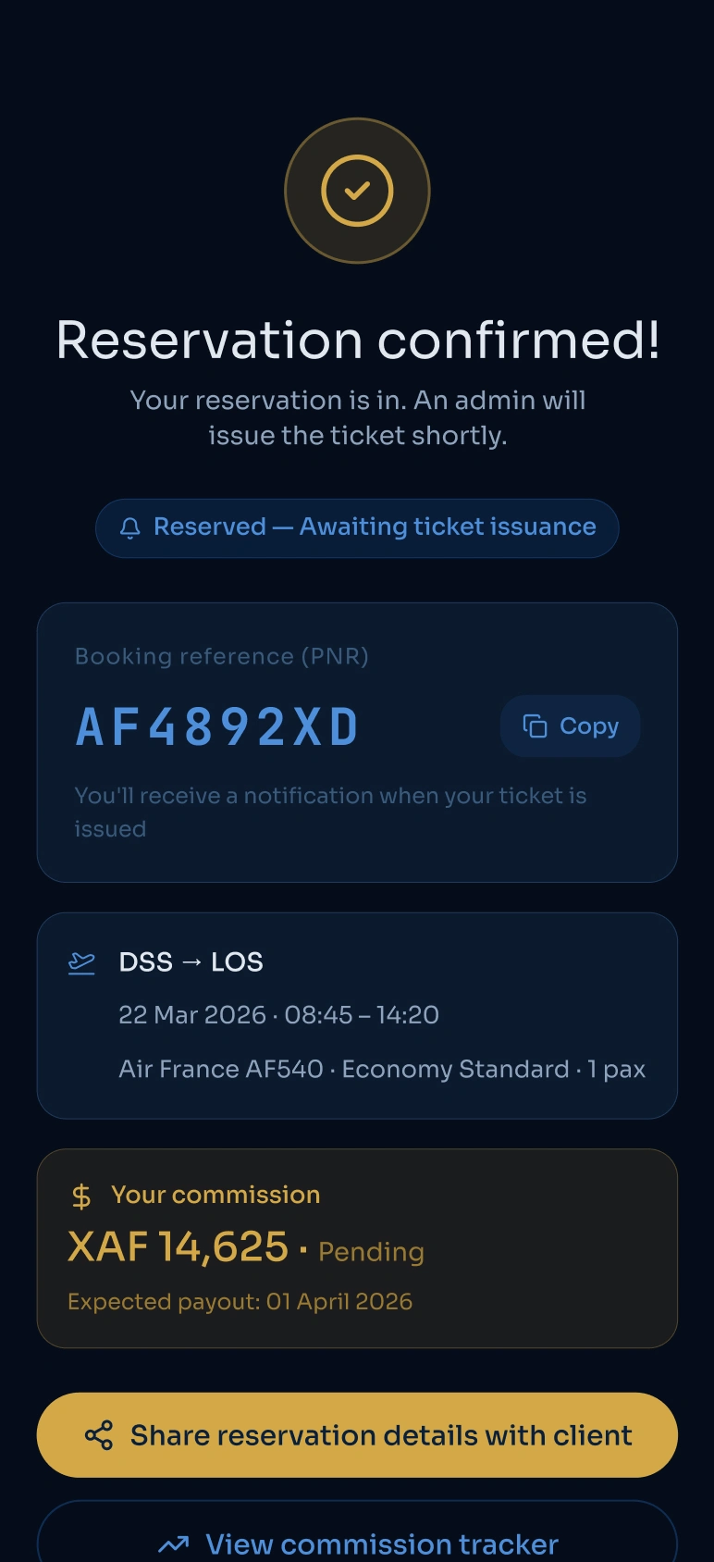
Task: Tap the Reserved — Awaiting ticket issuance badge
Action: 357,528
